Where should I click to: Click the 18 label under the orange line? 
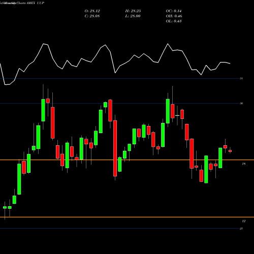pos(244,164)
